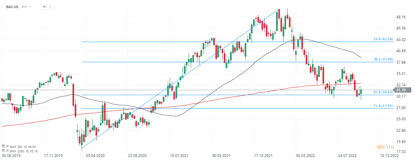This screenshot has width=415, height=161.
Task: Open SMA 50 indicator settings icon
Action: point(3,146)
